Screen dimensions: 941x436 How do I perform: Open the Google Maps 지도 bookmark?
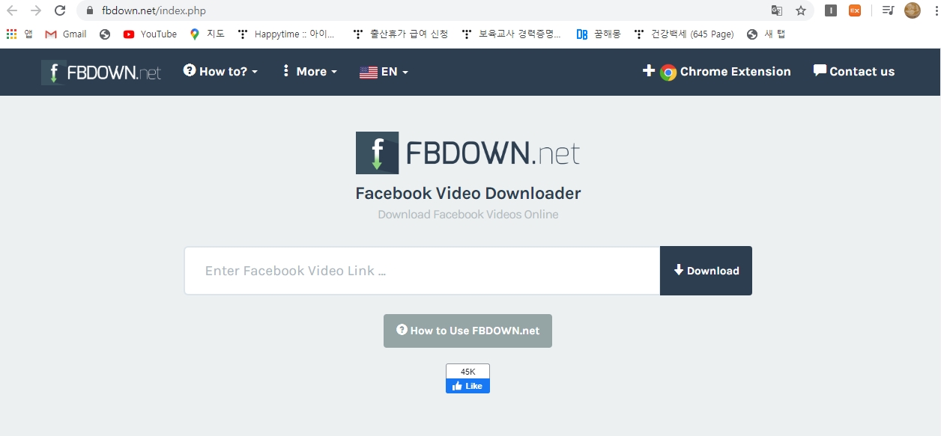[x=207, y=34]
